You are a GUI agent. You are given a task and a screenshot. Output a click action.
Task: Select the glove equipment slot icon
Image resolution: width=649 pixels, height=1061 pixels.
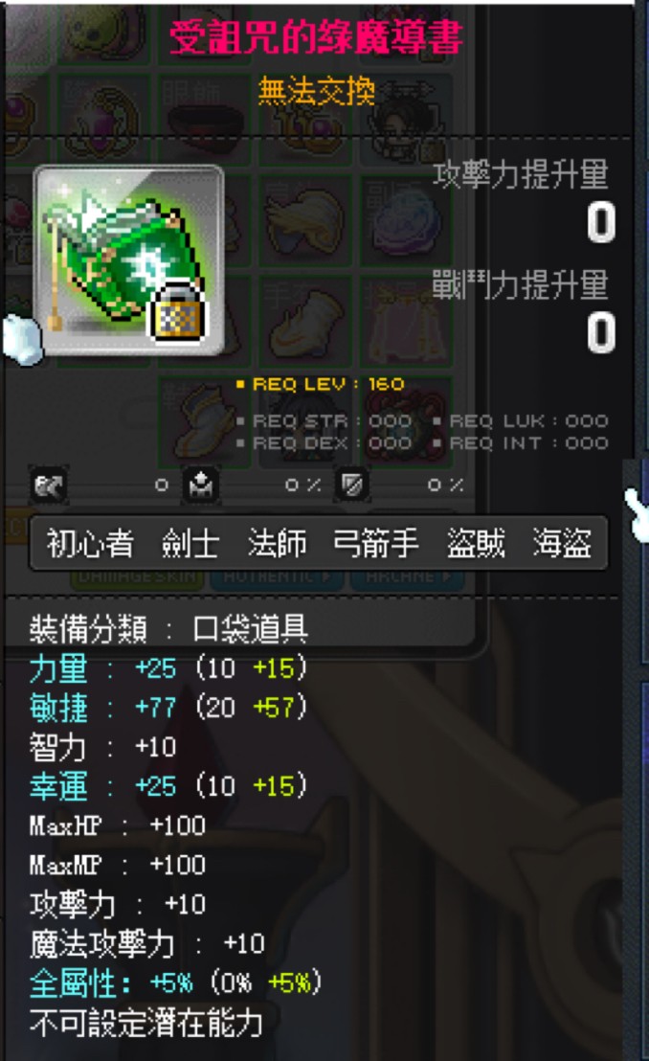click(304, 324)
